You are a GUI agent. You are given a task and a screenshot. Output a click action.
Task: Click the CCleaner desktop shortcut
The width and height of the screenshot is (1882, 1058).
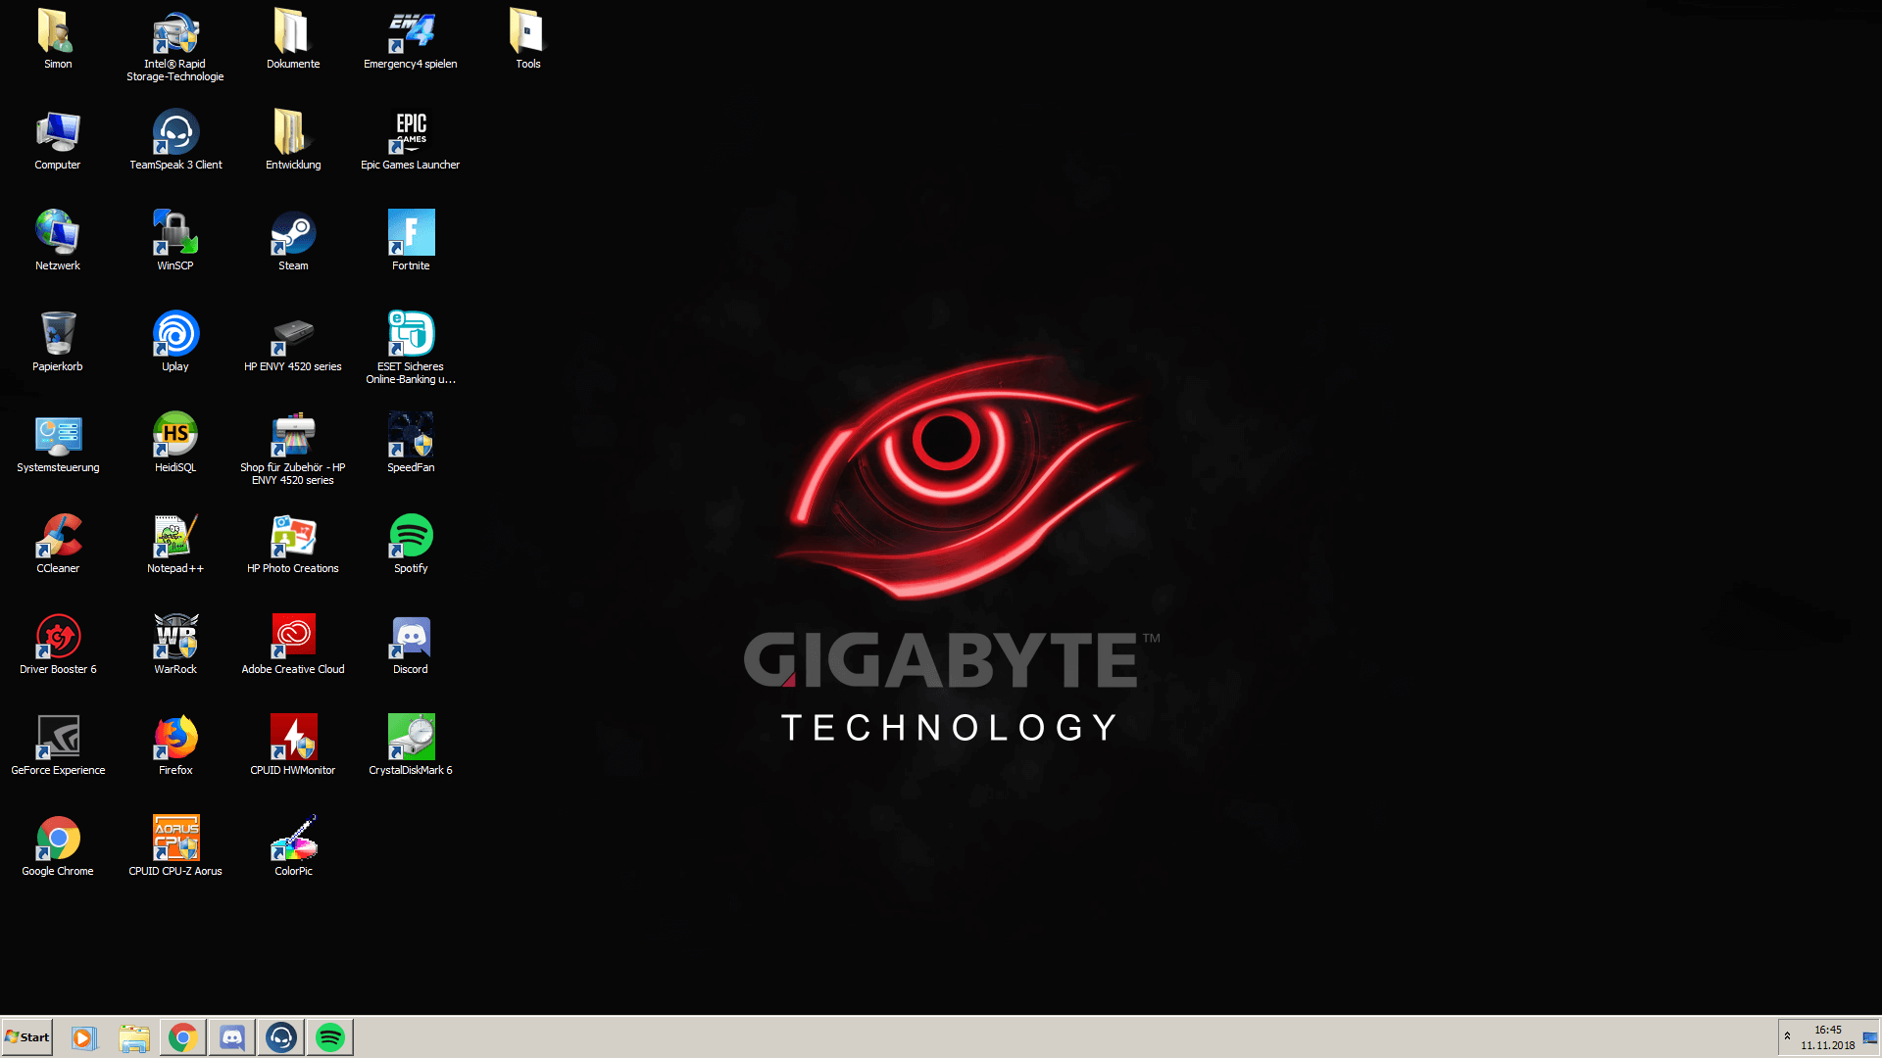tap(58, 536)
